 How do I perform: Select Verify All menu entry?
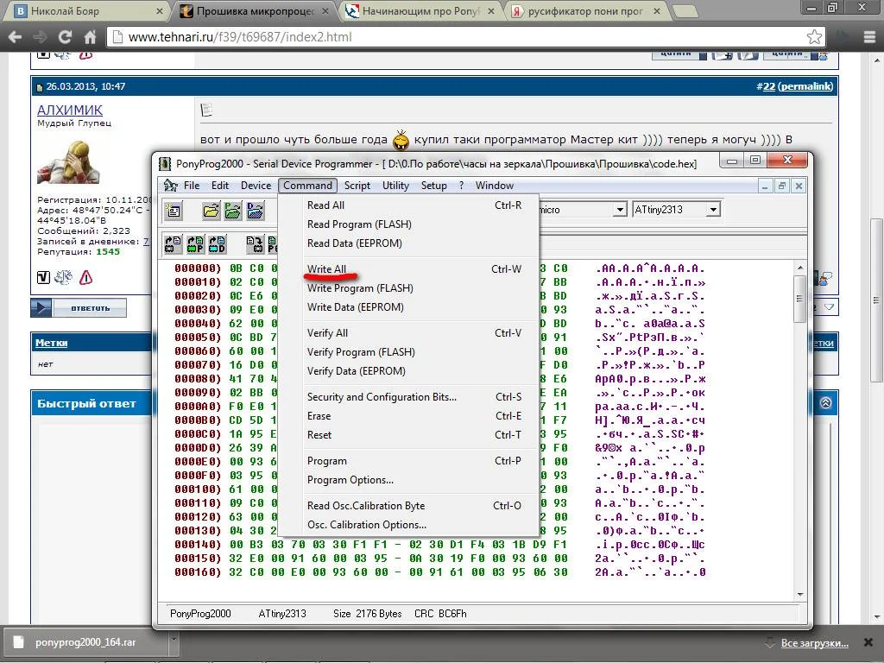tap(408, 333)
